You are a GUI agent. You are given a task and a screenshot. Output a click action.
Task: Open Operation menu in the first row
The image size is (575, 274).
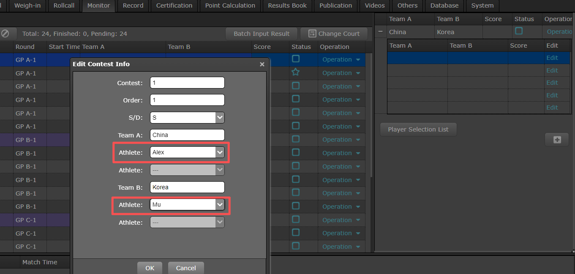click(x=341, y=59)
